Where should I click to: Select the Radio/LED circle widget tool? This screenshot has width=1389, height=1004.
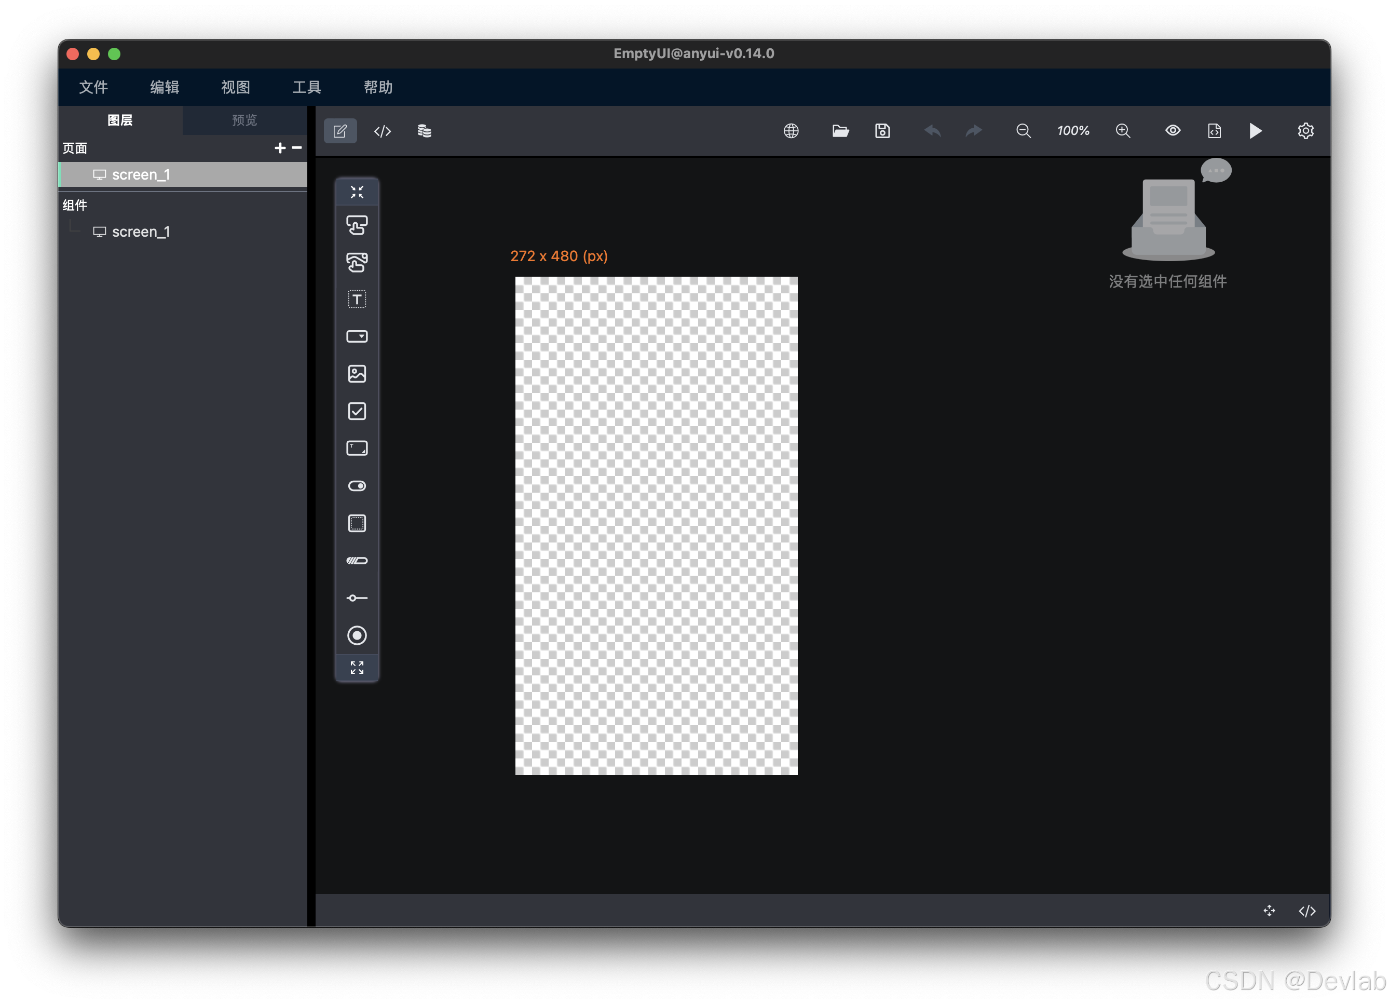pyautogui.click(x=357, y=635)
